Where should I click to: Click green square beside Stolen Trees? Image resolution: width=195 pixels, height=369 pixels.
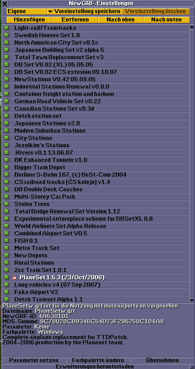click(x=7, y=204)
